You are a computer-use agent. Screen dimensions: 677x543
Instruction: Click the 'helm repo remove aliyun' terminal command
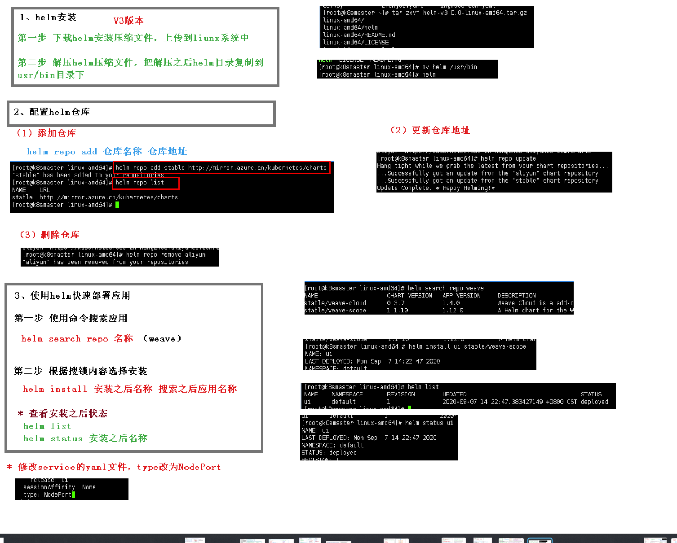pos(166,255)
